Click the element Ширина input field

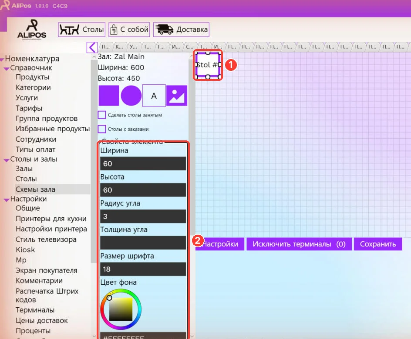coord(143,164)
